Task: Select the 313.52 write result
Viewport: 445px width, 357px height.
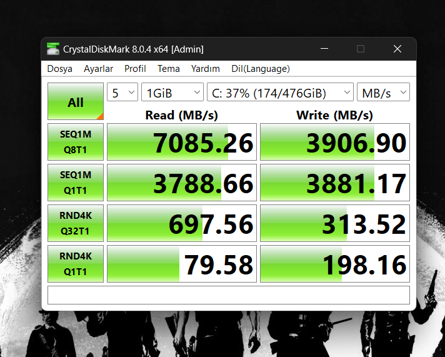Action: (335, 223)
